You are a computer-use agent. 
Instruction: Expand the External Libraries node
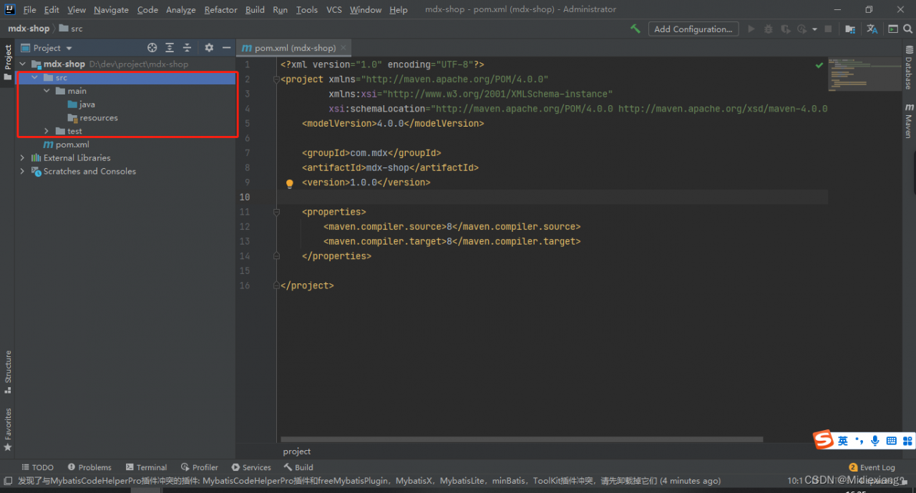pyautogui.click(x=22, y=158)
